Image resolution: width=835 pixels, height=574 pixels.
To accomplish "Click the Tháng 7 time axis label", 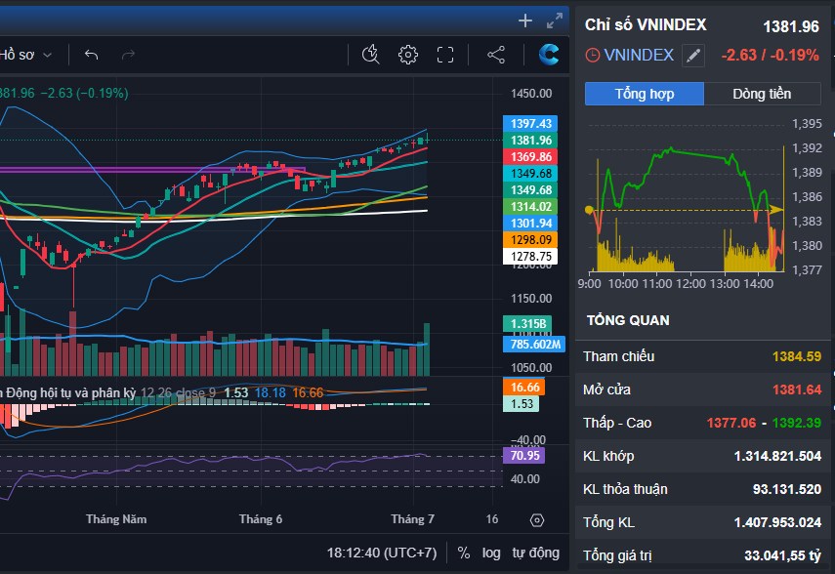I will point(412,519).
